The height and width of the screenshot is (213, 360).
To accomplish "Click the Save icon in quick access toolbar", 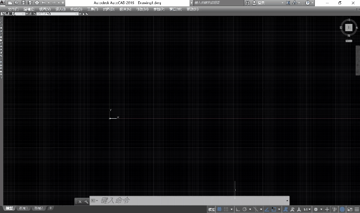I will pyautogui.click(x=24, y=3).
